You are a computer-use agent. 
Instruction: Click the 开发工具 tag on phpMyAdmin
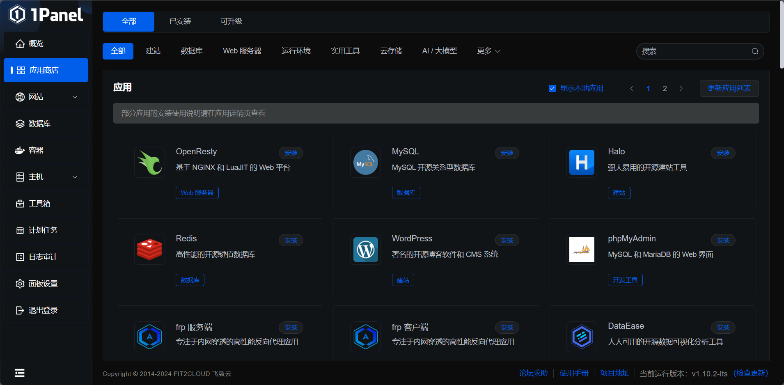coord(625,280)
